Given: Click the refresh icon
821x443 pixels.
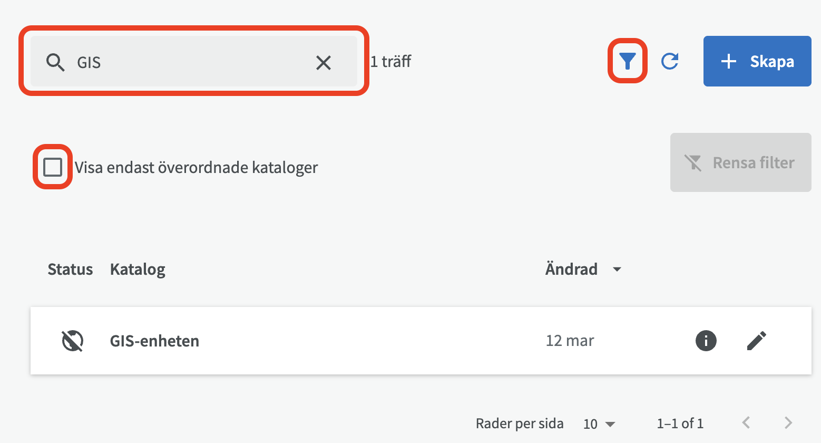Looking at the screenshot, I should tap(670, 61).
